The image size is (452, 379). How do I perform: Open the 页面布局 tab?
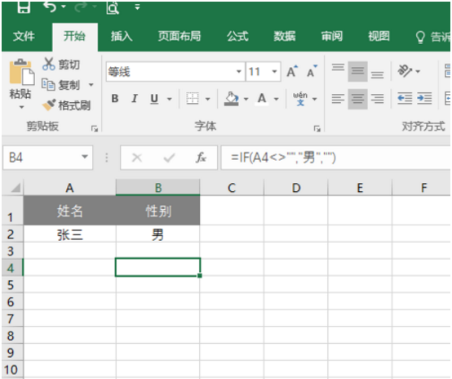click(179, 37)
